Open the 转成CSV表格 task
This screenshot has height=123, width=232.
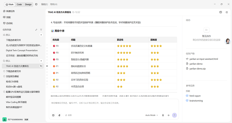point(12,81)
